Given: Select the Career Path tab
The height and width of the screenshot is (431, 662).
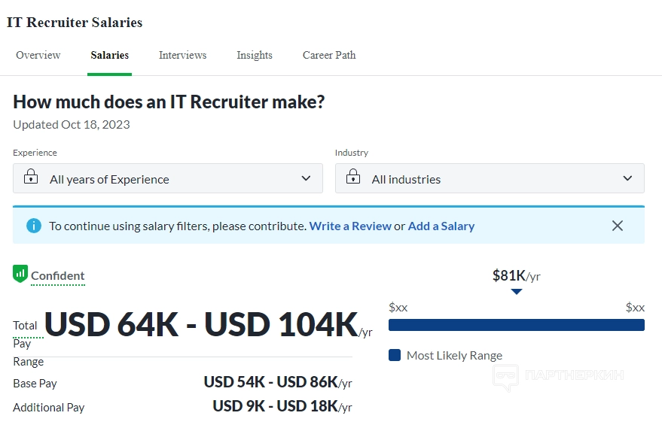Looking at the screenshot, I should pyautogui.click(x=329, y=55).
